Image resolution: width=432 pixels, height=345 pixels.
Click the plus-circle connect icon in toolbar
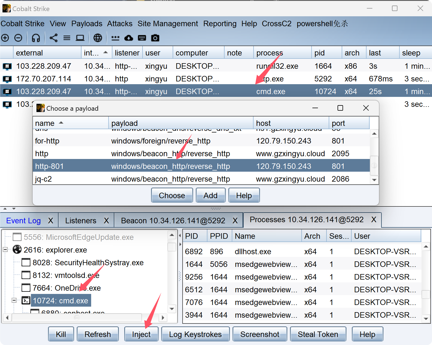[x=5, y=38]
